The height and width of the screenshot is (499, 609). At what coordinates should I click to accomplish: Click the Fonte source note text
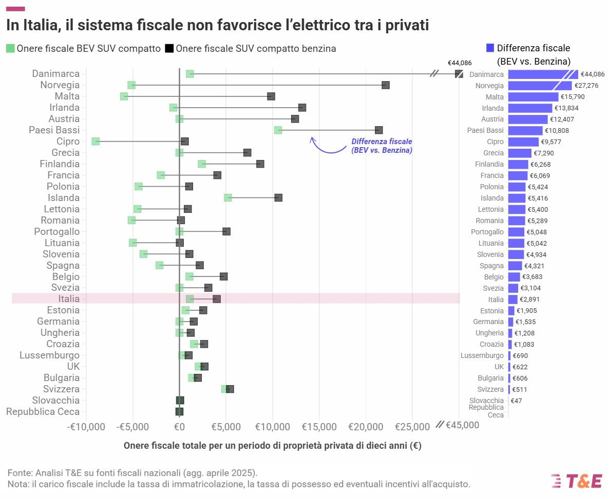pos(132,473)
